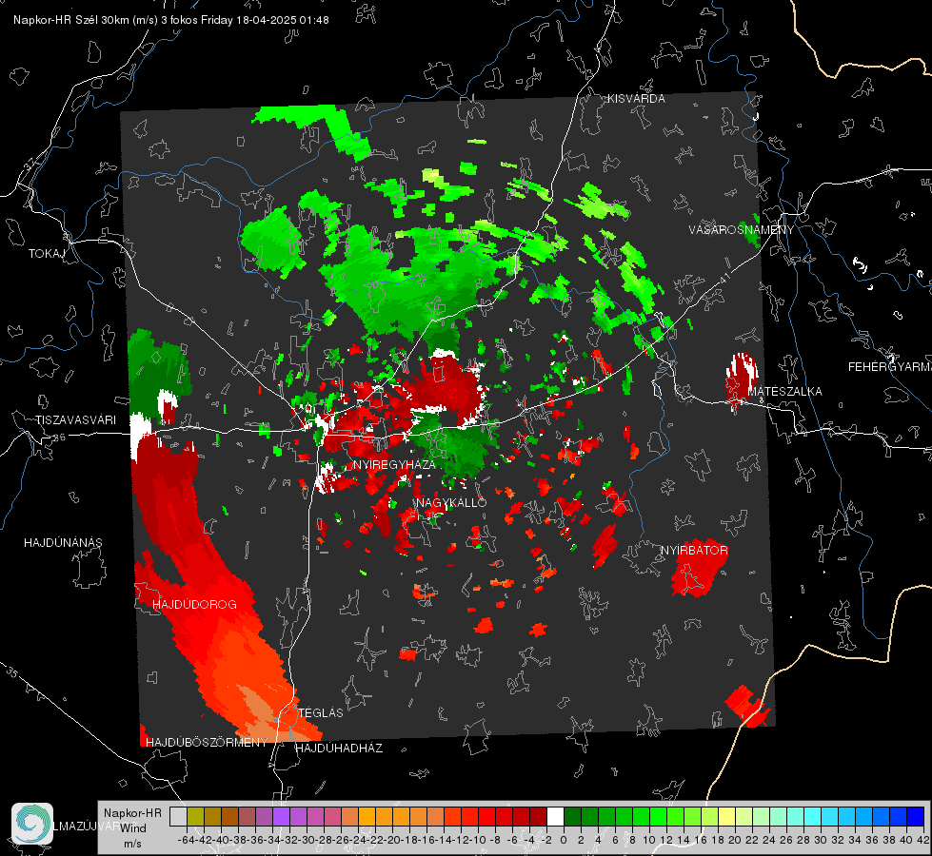Click the red echo beside Mátészalka
This screenshot has height=856, width=932.
click(741, 381)
